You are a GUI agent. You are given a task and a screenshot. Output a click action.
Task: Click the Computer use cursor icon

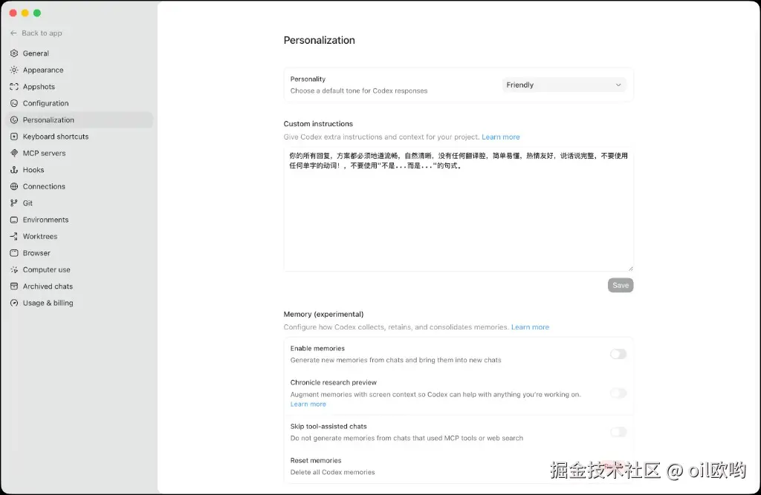(14, 269)
